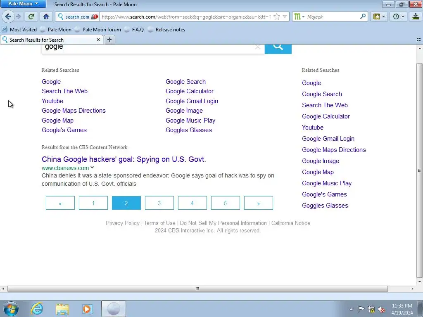The height and width of the screenshot is (317, 423).
Task: Open the Privacy Policy footer link
Action: (x=122, y=223)
